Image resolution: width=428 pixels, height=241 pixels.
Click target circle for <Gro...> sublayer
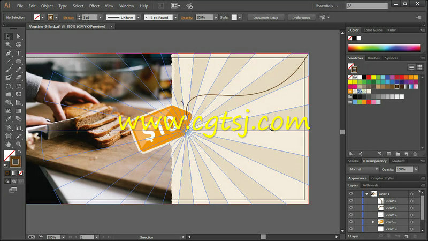(x=411, y=222)
